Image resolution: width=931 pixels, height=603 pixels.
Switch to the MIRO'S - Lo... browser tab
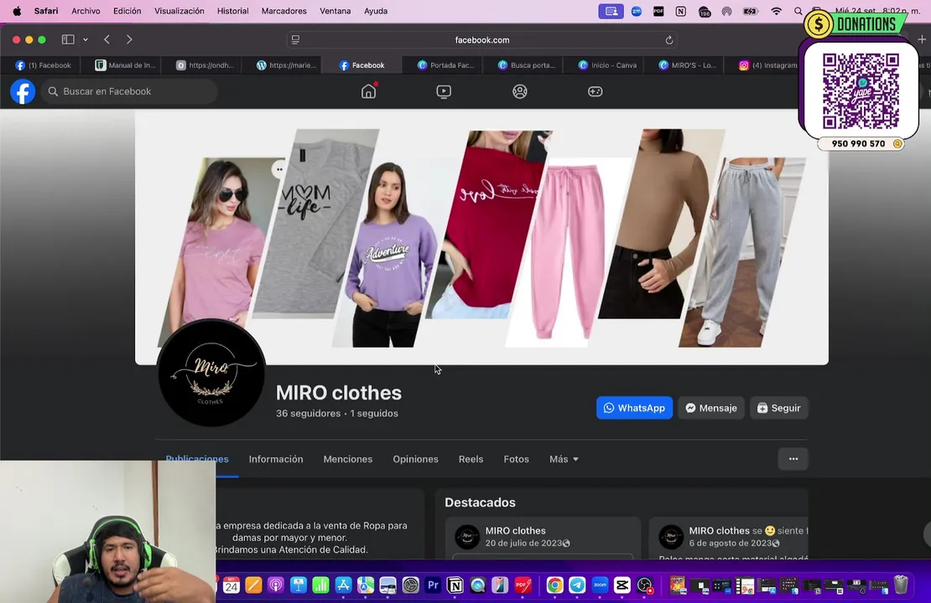tap(688, 65)
